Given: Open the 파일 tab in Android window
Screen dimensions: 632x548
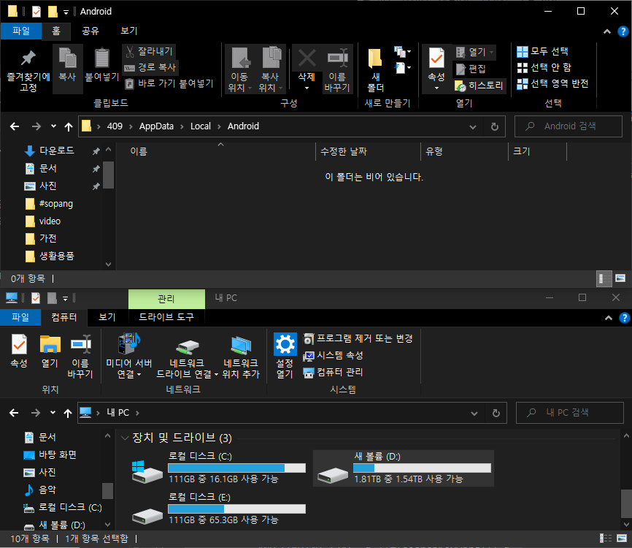Looking at the screenshot, I should click(x=21, y=31).
